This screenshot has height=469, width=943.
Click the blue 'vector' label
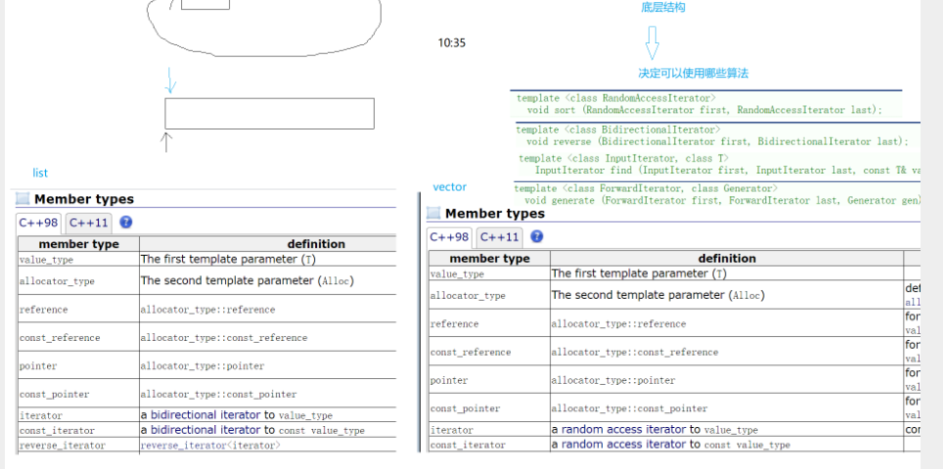click(449, 188)
